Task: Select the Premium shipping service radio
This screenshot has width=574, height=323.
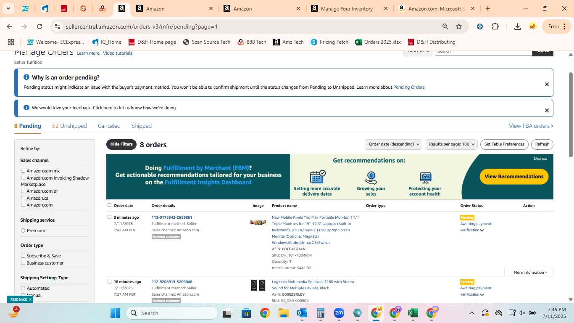Action: (x=23, y=230)
